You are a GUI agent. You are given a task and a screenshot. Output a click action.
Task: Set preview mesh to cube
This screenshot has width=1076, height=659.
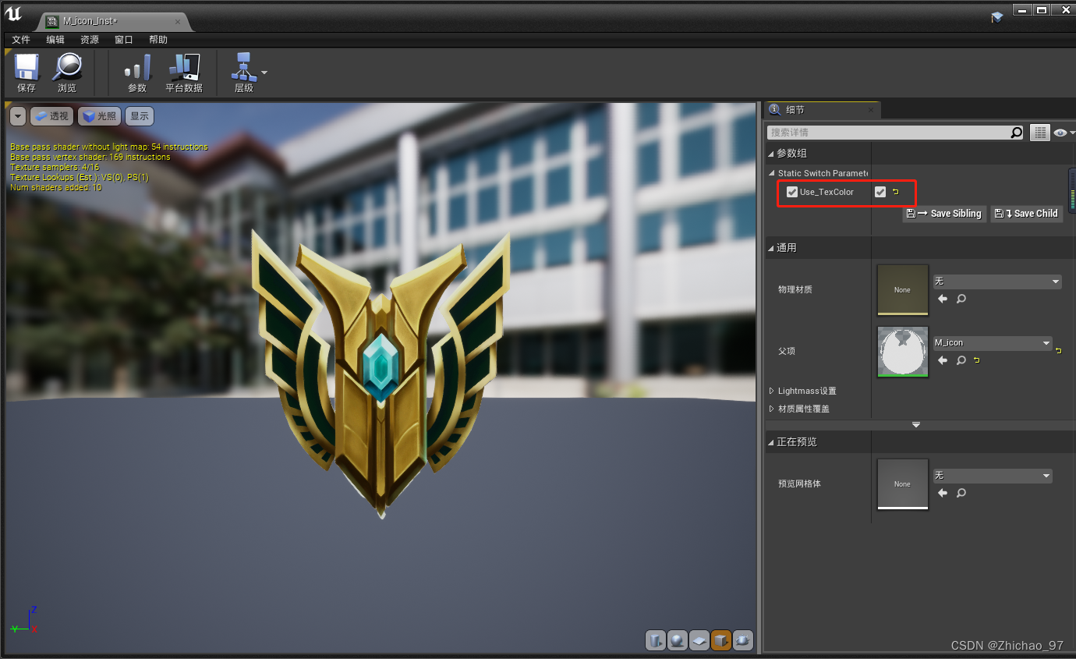721,640
